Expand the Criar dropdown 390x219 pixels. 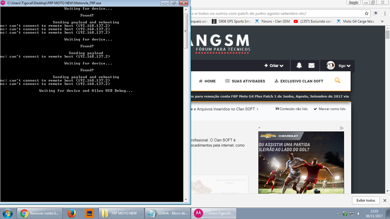(x=274, y=66)
